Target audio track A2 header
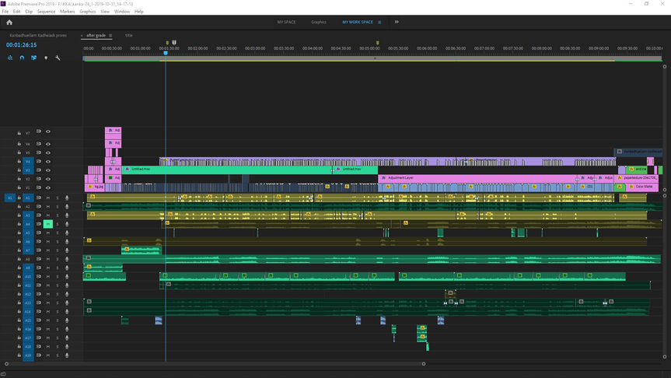Image resolution: width=671 pixels, height=378 pixels. click(28, 206)
